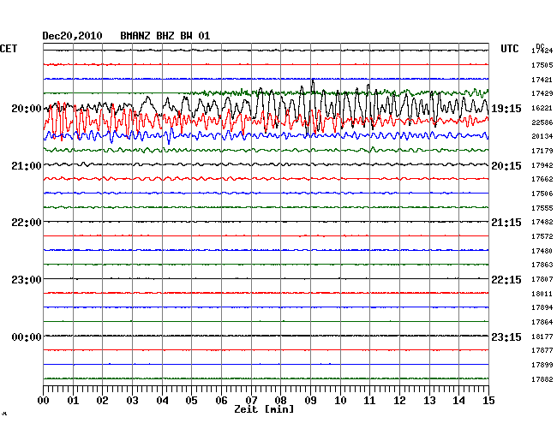Click the DC value "18177"
557x423 pixels.
click(542, 337)
